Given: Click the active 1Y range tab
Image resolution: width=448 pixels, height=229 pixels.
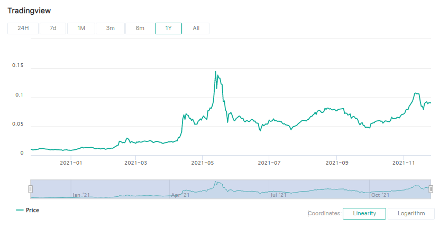Looking at the screenshot, I should pyautogui.click(x=168, y=28).
